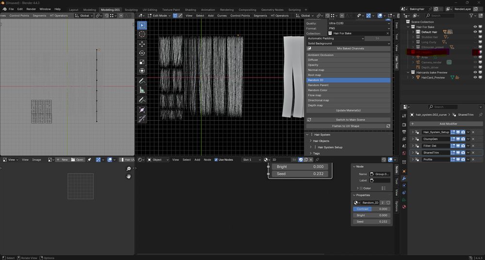The image size is (485, 260).
Task: Adjust the Contrast slider in Properties
Action: (x=372, y=209)
